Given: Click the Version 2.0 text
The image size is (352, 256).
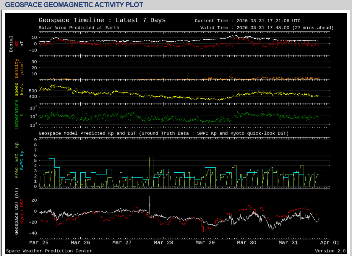Looking at the screenshot, I should pos(330,251).
